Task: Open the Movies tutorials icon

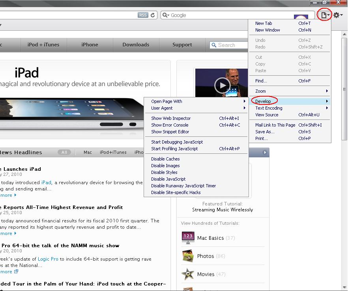Action: (188, 274)
